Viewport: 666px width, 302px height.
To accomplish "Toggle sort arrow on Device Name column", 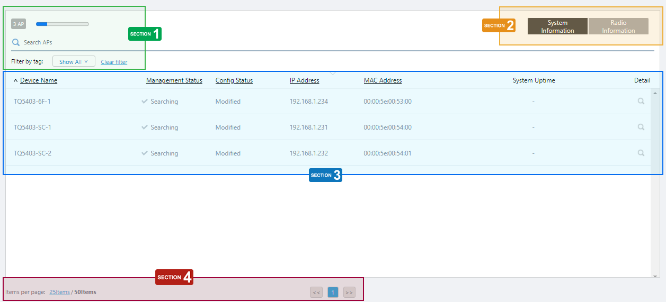I will 15,80.
